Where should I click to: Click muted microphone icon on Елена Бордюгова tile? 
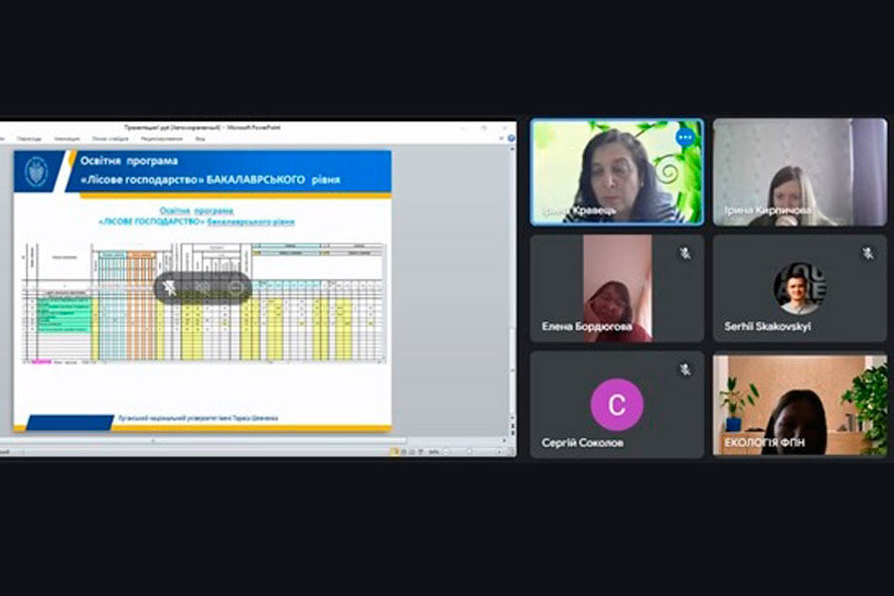tap(684, 252)
